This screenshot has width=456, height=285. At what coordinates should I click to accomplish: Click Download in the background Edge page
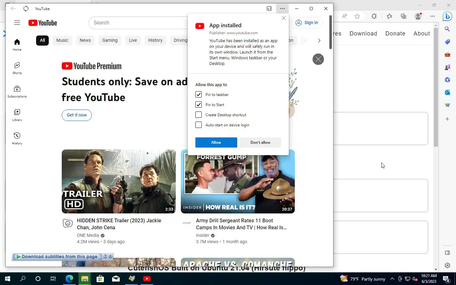[363, 34]
